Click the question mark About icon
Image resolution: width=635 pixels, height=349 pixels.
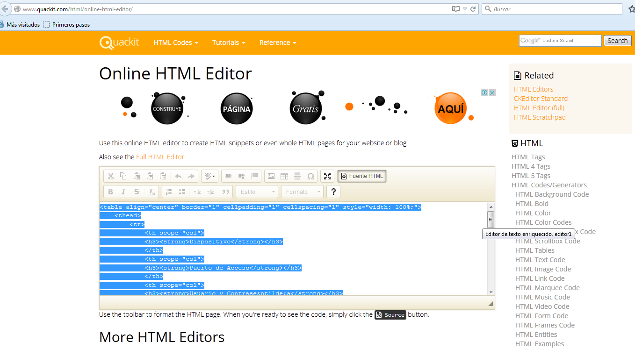[x=333, y=192]
